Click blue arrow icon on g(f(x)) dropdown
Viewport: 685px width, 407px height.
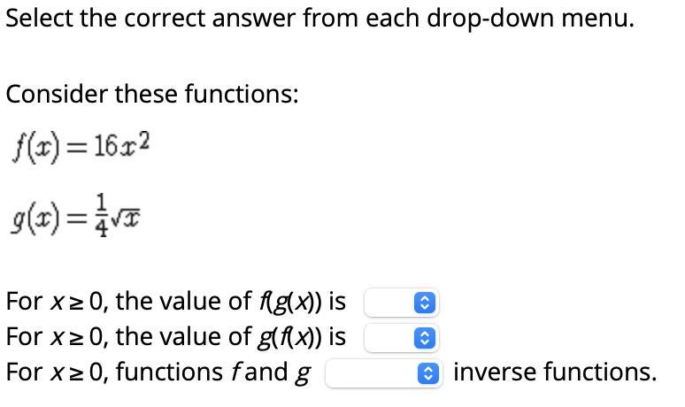[x=425, y=338]
